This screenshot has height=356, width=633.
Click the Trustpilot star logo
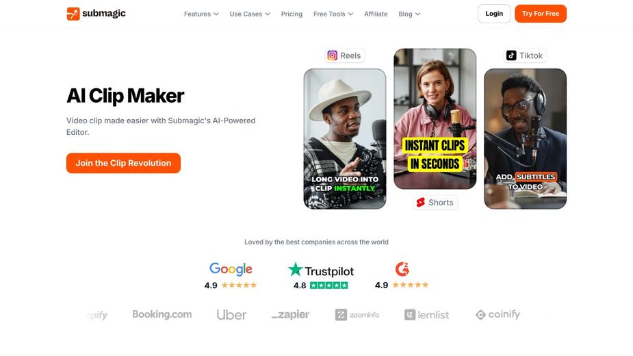(x=295, y=270)
